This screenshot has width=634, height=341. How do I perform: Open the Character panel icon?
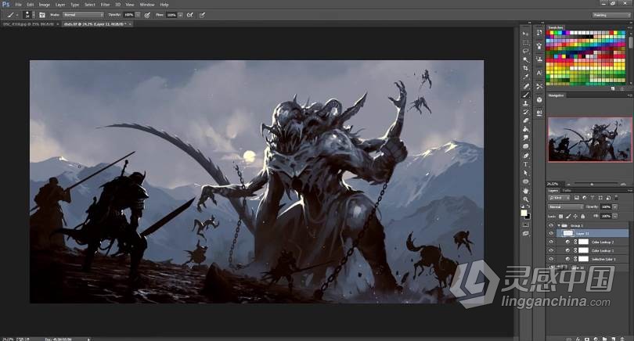click(539, 73)
